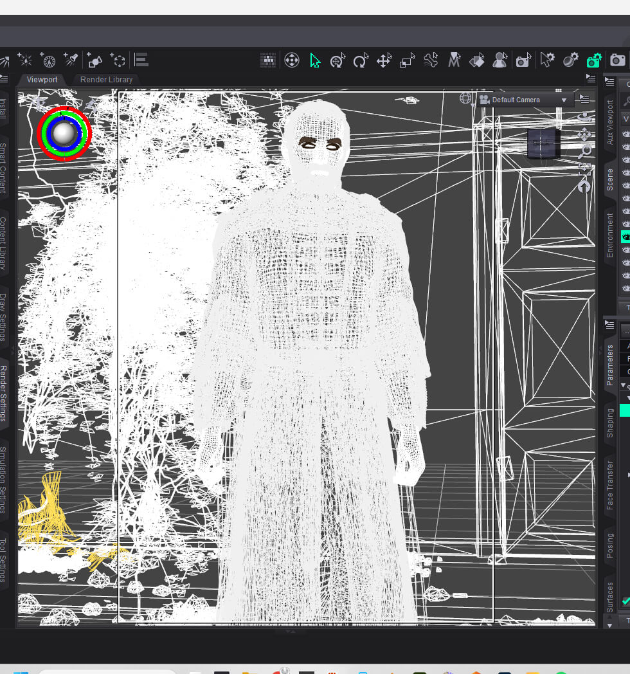Select the Spot Render camera tool
The width and height of the screenshot is (630, 674).
523,60
